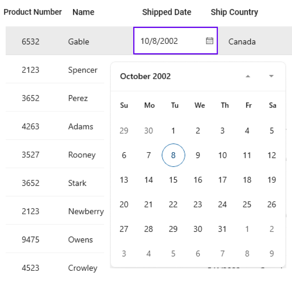The width and height of the screenshot is (292, 281).
Task: Click product number 9475 cell
Action: coord(30,240)
